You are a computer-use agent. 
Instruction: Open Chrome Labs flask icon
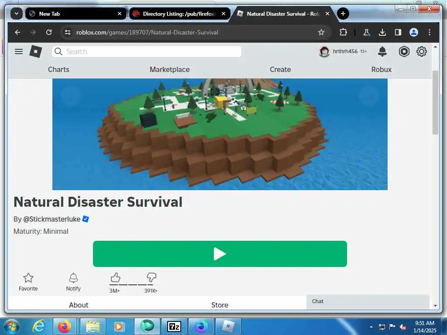(x=367, y=32)
